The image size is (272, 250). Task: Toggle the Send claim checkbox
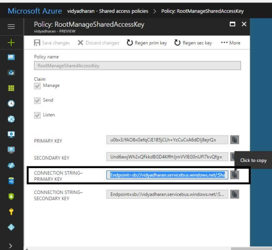point(37,100)
